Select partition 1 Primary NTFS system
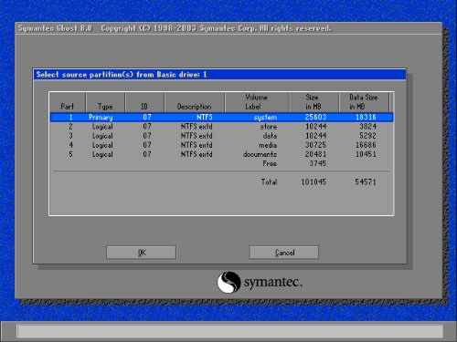This screenshot has width=457, height=342. (221, 117)
